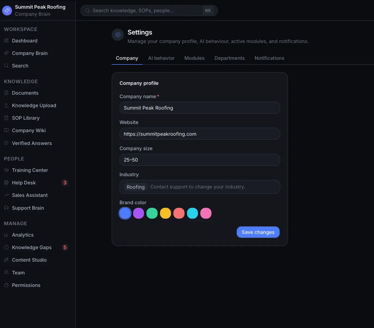Image resolution: width=374 pixels, height=328 pixels.
Task: Go to the Departments tab
Action: pyautogui.click(x=229, y=58)
